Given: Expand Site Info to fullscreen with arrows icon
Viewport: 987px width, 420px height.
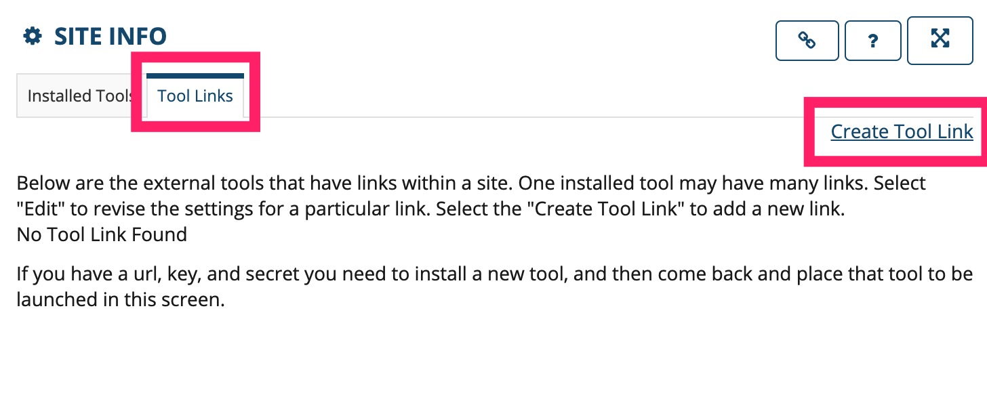Looking at the screenshot, I should pyautogui.click(x=940, y=41).
